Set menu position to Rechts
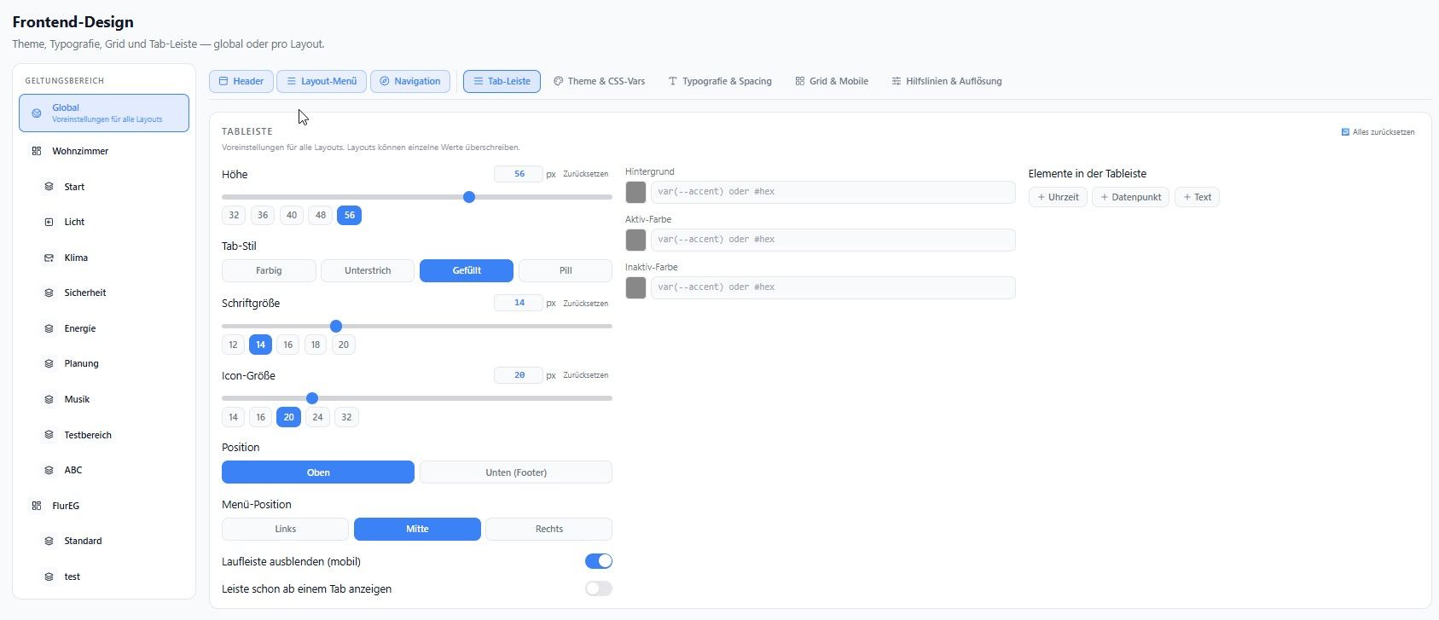 549,529
